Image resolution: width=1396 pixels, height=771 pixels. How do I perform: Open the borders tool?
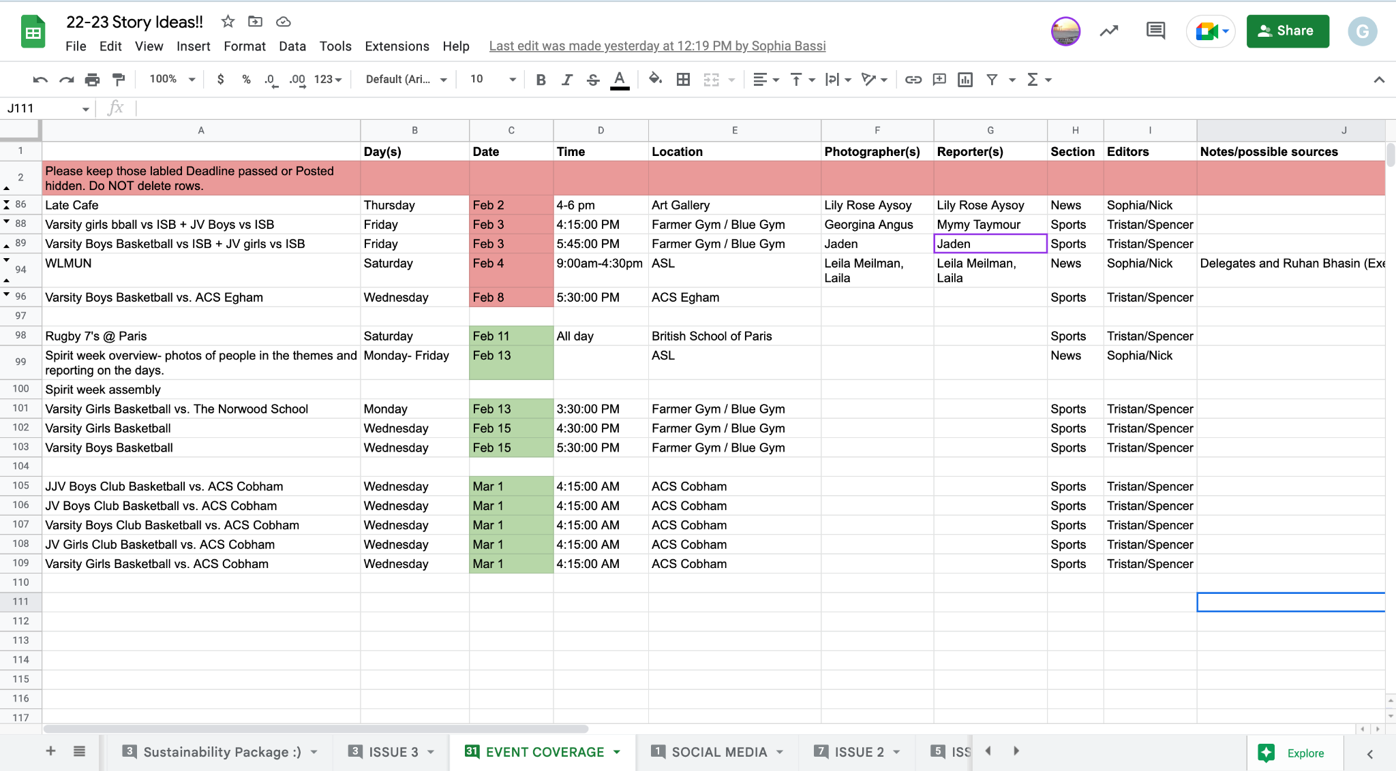coord(683,80)
